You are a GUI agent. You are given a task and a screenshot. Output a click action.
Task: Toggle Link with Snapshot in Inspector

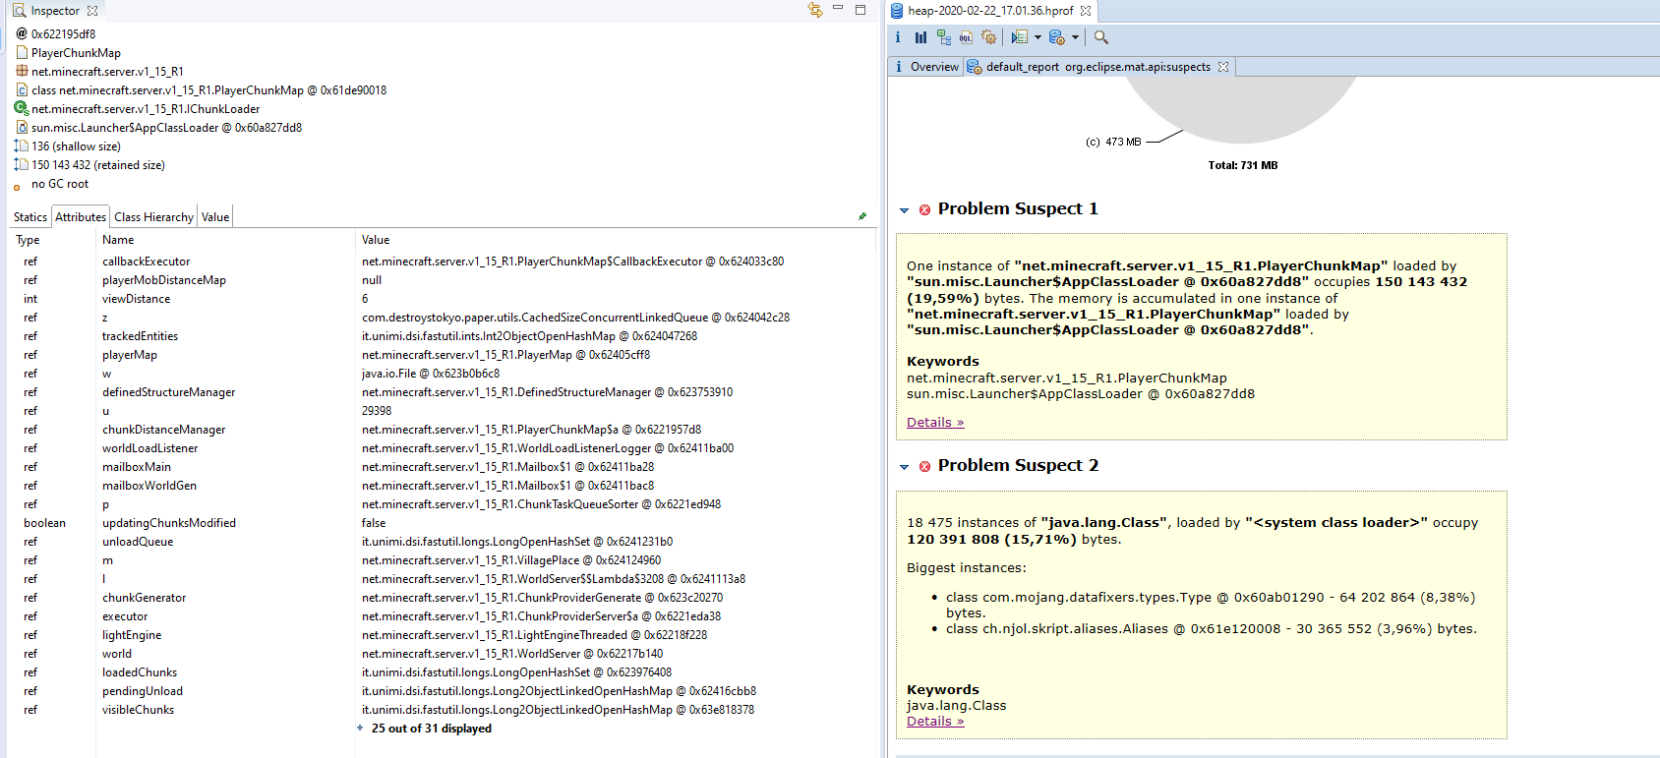[815, 10]
